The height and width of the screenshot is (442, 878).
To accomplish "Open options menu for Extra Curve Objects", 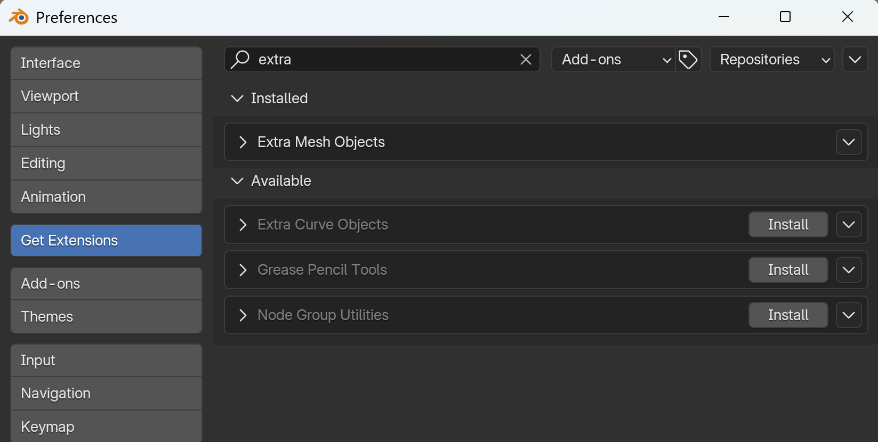I will pyautogui.click(x=849, y=225).
